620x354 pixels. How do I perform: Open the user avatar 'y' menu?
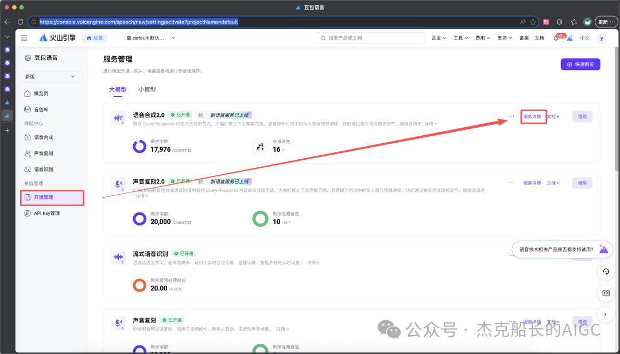coord(602,38)
